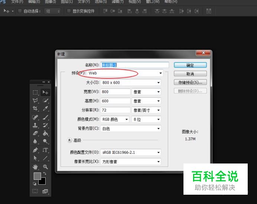This screenshot has width=257, height=204.
Task: Click the 高度 height input field
Action: click(x=116, y=101)
